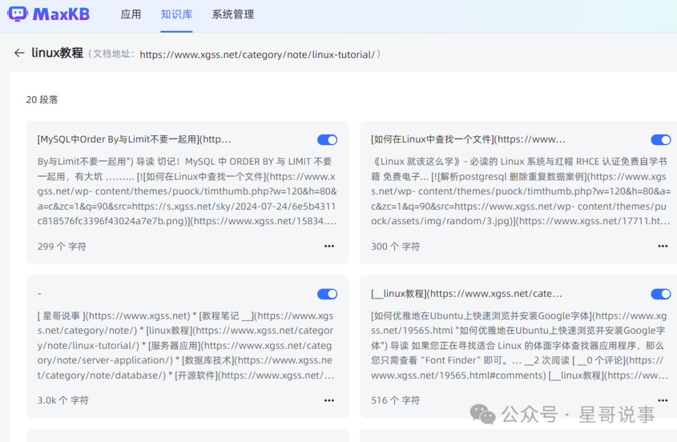
Task: Click the 20 段落 count label
Action: 42,100
